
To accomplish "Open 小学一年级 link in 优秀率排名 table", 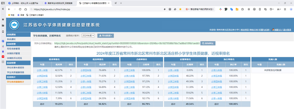I will tap(42, 70).
